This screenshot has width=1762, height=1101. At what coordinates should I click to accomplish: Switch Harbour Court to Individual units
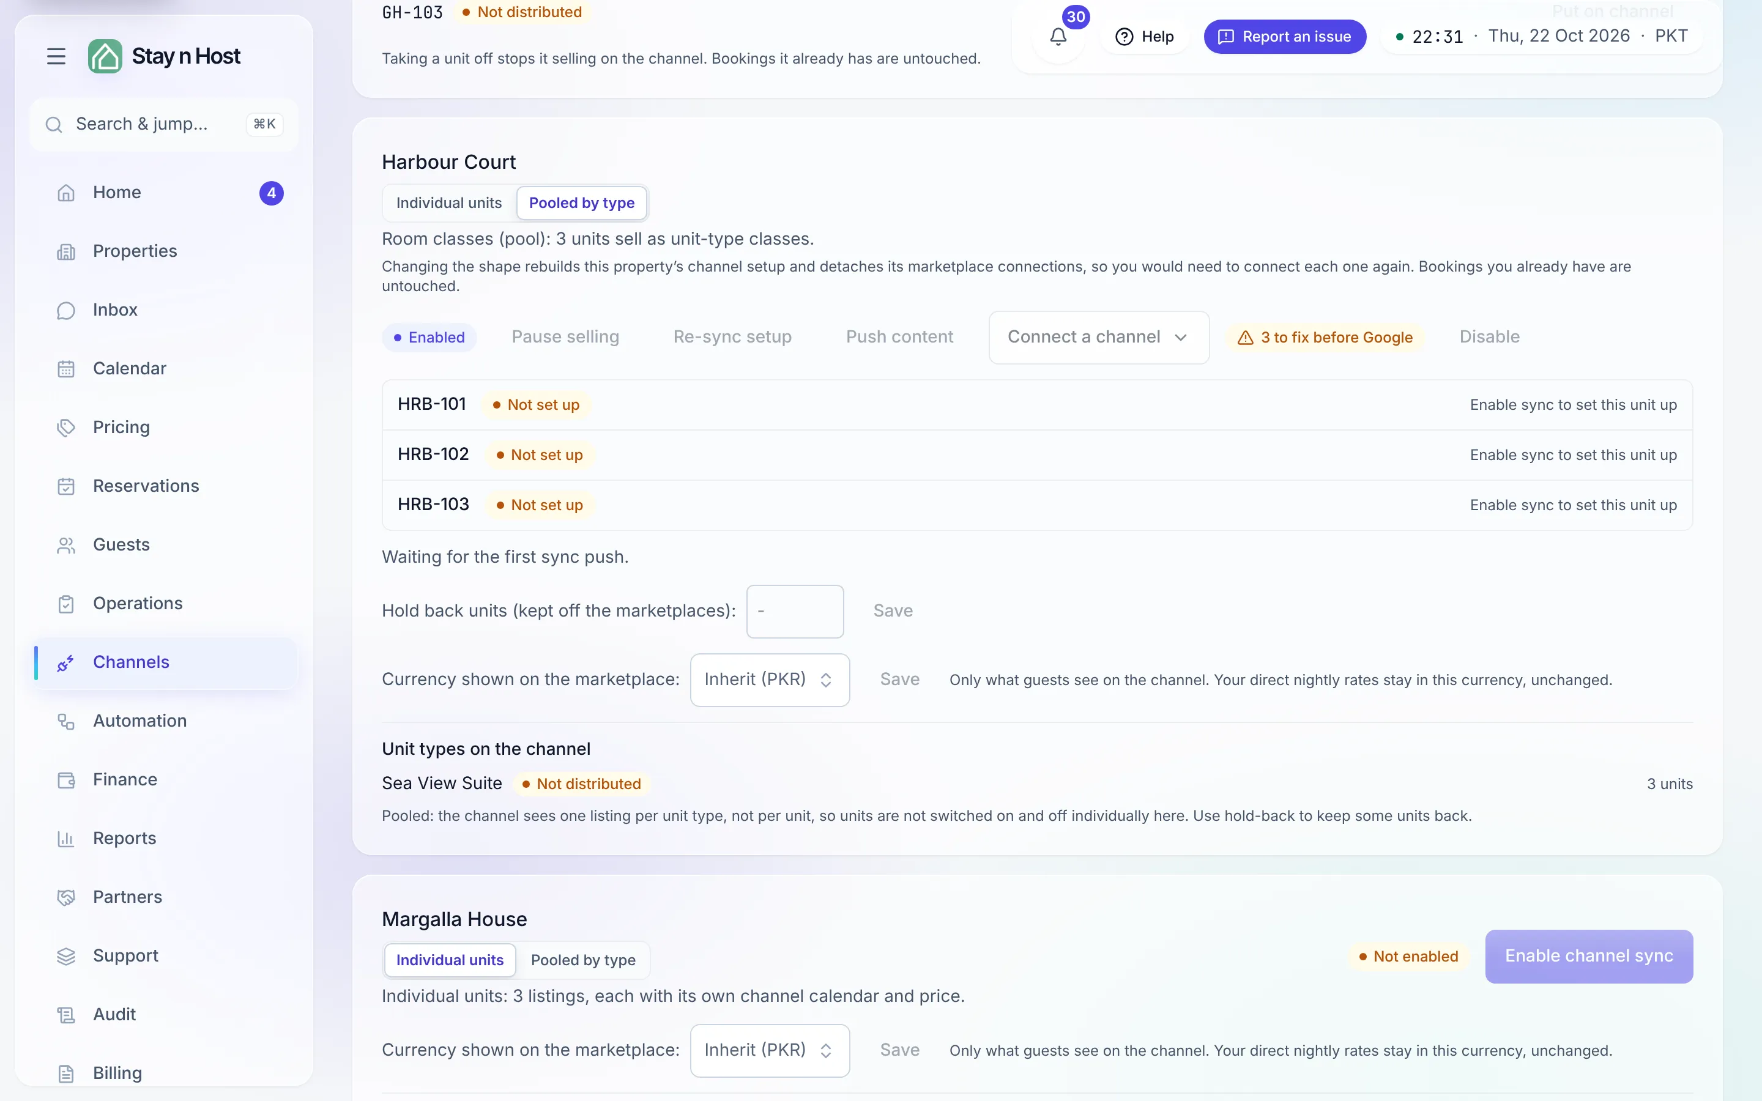[x=448, y=202]
